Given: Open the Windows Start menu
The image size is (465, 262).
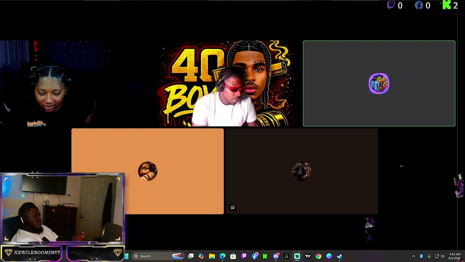Looking at the screenshot, I should coord(126,256).
